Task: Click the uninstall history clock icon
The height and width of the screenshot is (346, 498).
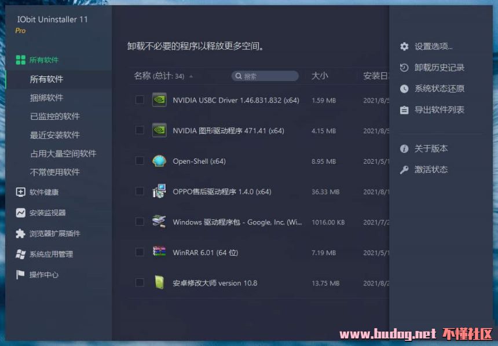Action: point(404,68)
